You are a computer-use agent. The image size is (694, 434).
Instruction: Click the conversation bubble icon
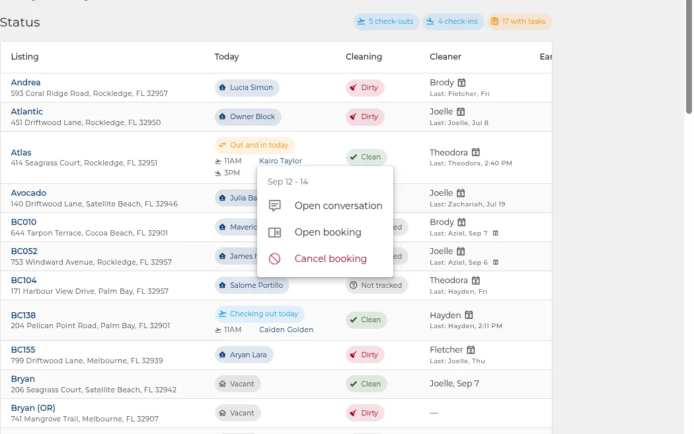274,206
